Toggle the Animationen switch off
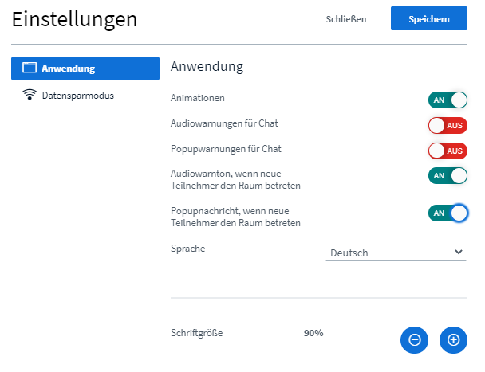Viewport: 485px width, 372px height. [448, 100]
